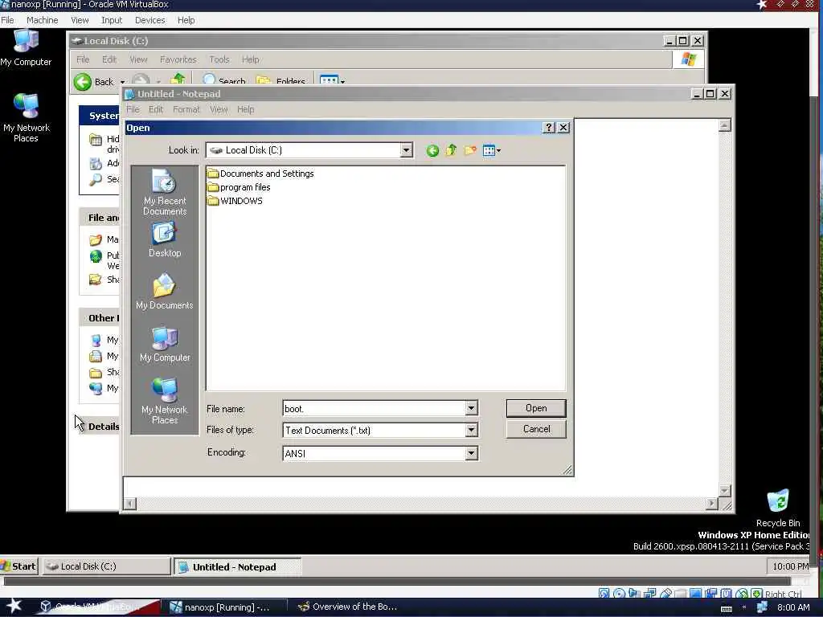The height and width of the screenshot is (617, 823).
Task: Open the Favorites menu in Local Disk window
Action: point(178,59)
